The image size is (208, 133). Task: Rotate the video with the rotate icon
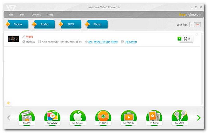(190, 39)
